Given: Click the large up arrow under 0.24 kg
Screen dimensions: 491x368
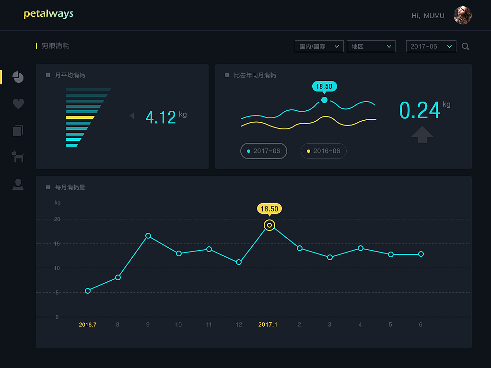Looking at the screenshot, I should (x=422, y=135).
